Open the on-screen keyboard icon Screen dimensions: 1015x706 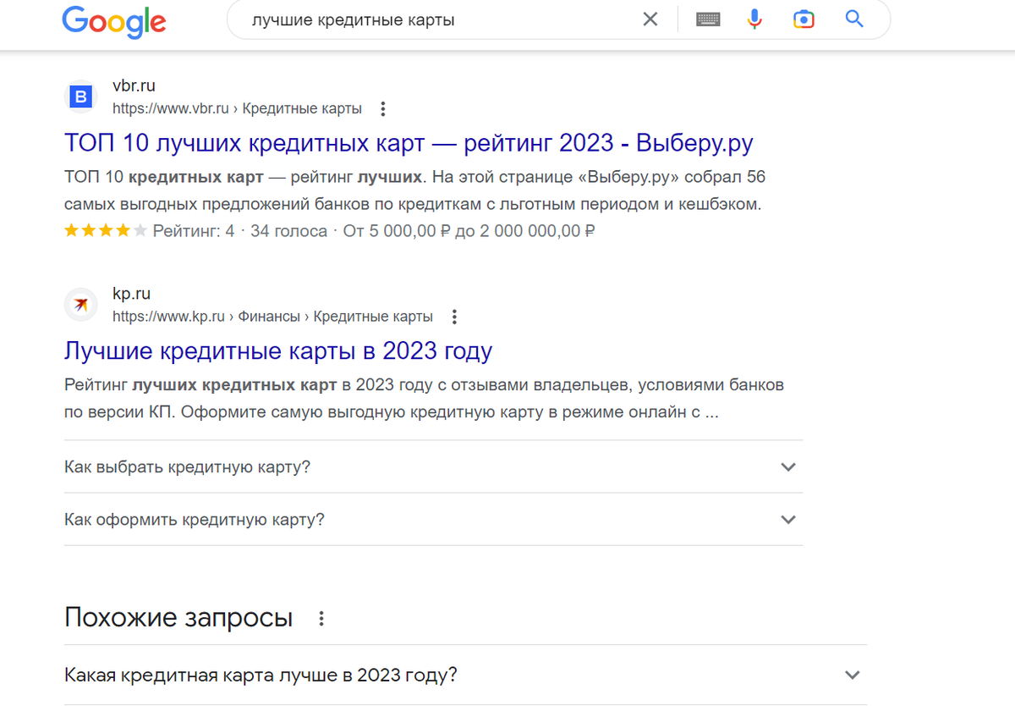708,19
